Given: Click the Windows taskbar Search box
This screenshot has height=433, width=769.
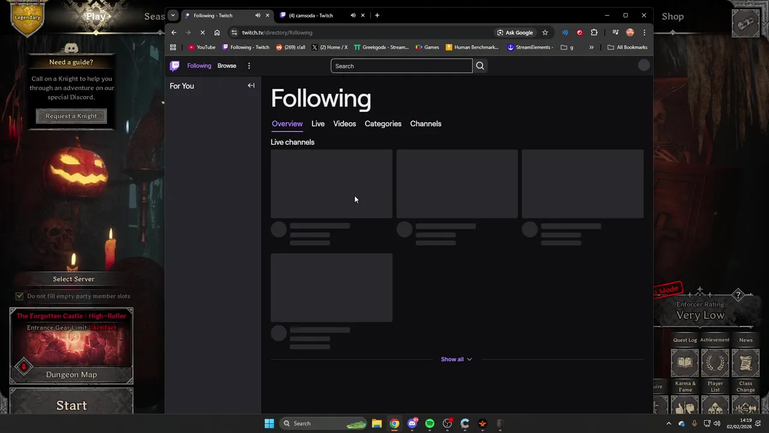Looking at the screenshot, I should pyautogui.click(x=324, y=423).
